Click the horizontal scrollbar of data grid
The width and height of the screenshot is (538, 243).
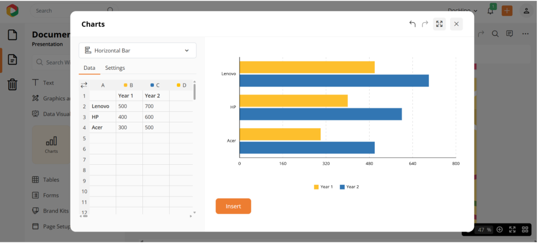(85, 216)
